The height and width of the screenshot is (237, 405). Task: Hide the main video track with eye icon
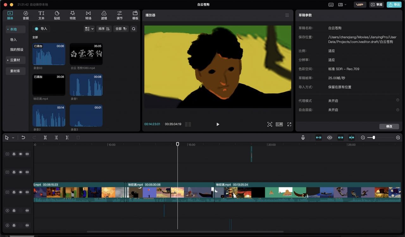click(21, 192)
